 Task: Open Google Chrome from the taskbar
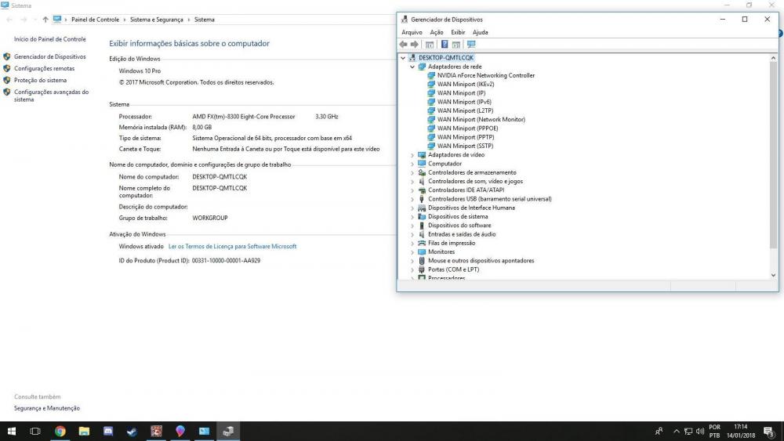60,431
